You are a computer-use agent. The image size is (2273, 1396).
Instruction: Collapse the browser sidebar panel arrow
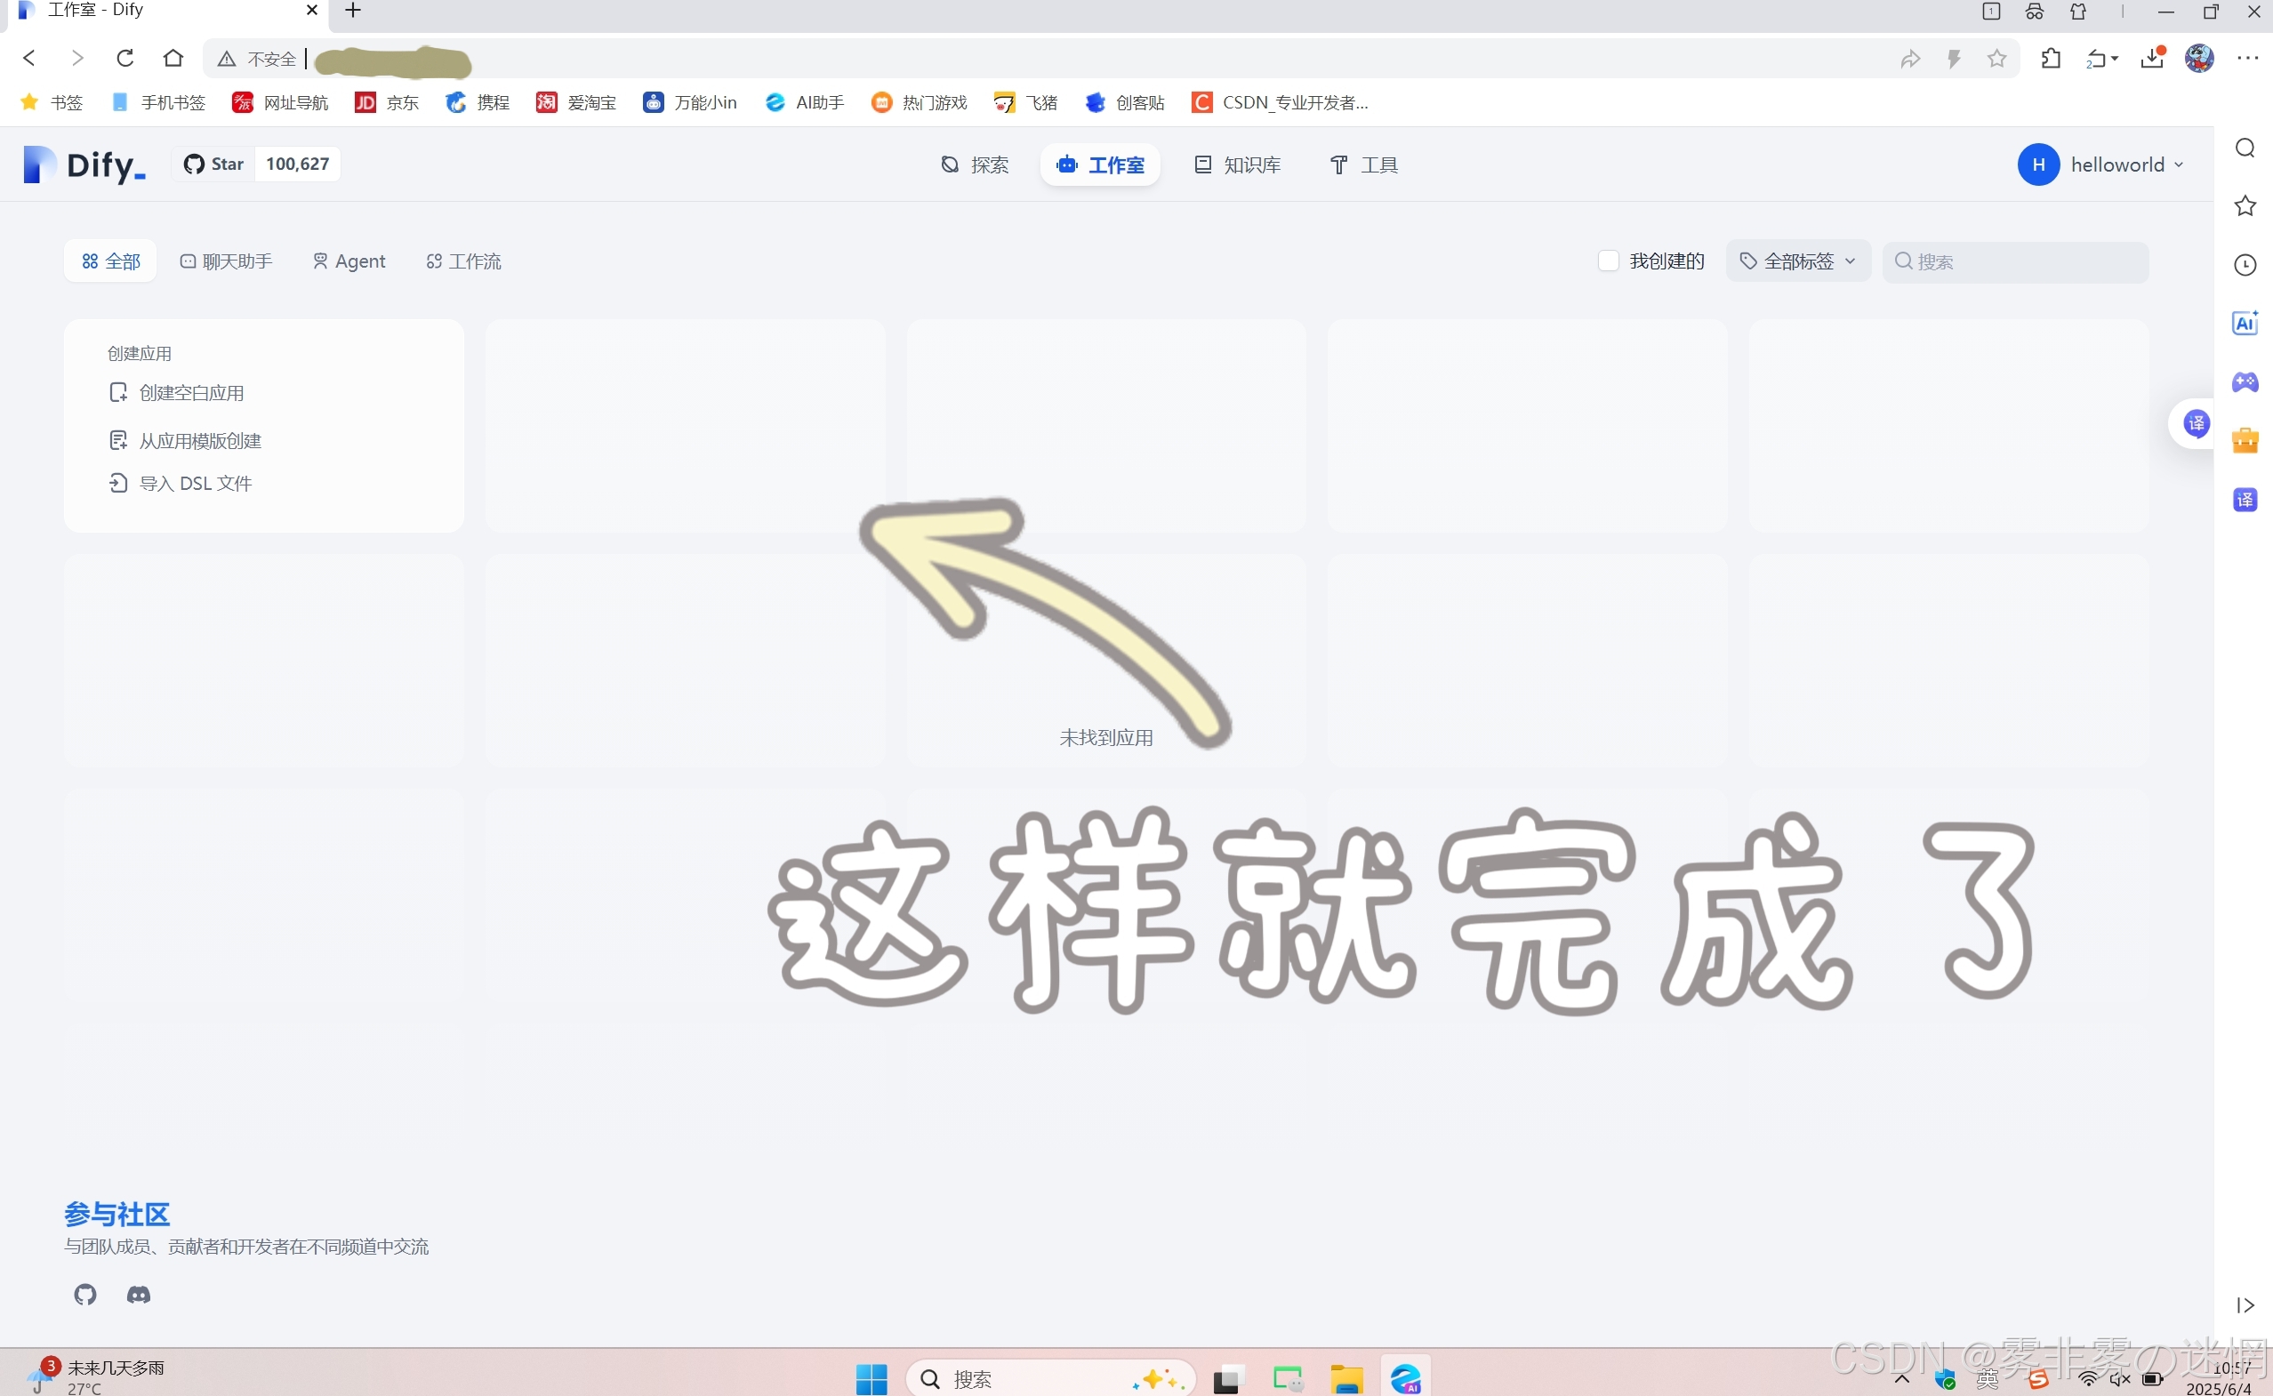(2245, 1305)
